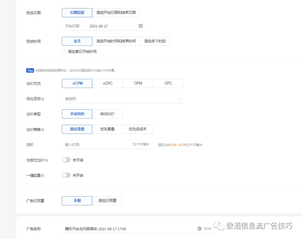Image resolution: width=302 pixels, height=239 pixels.
Task: Pick 稳定拿量 bid strategy
Action: (77, 129)
